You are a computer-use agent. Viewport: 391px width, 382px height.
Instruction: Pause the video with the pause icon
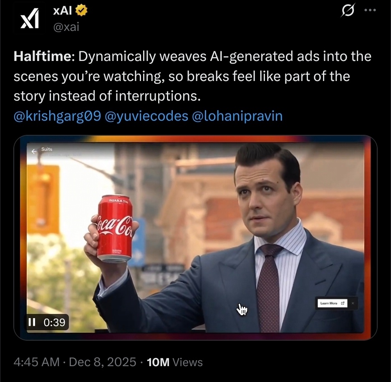click(x=32, y=322)
